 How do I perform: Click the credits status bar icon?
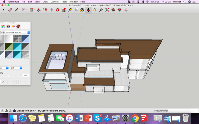coord(6,111)
